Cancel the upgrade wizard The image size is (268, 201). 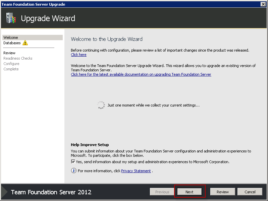click(250, 192)
